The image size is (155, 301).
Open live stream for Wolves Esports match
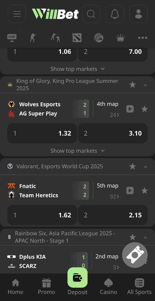tap(130, 109)
